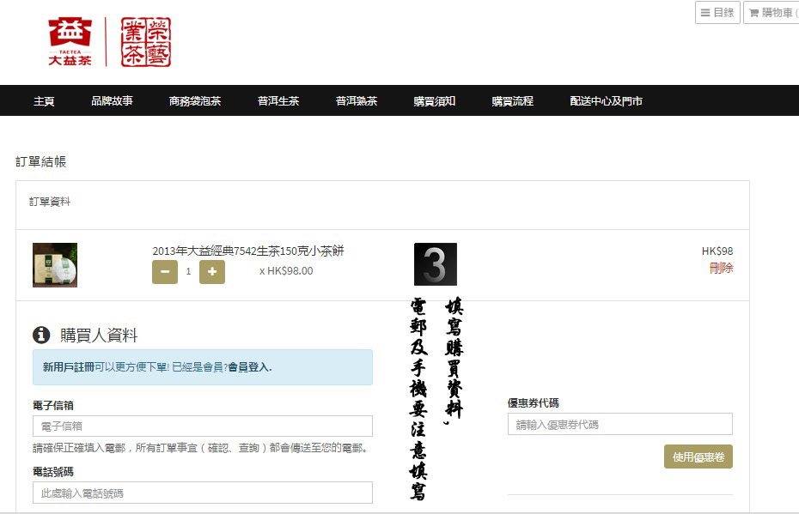
Task: Click 新用戶註冊 link
Action: [68, 367]
